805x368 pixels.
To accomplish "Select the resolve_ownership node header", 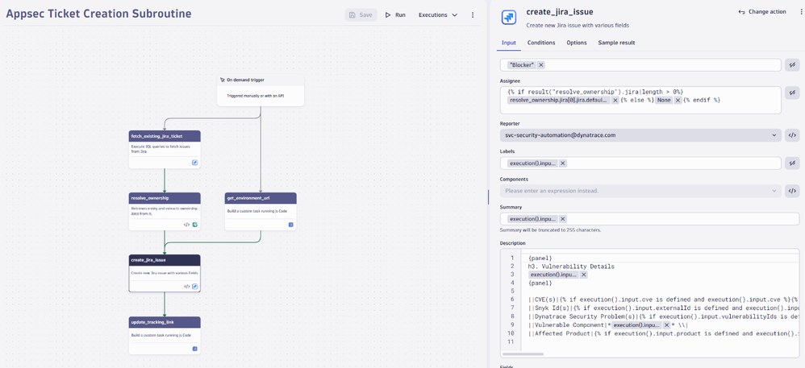I will [x=165, y=198].
